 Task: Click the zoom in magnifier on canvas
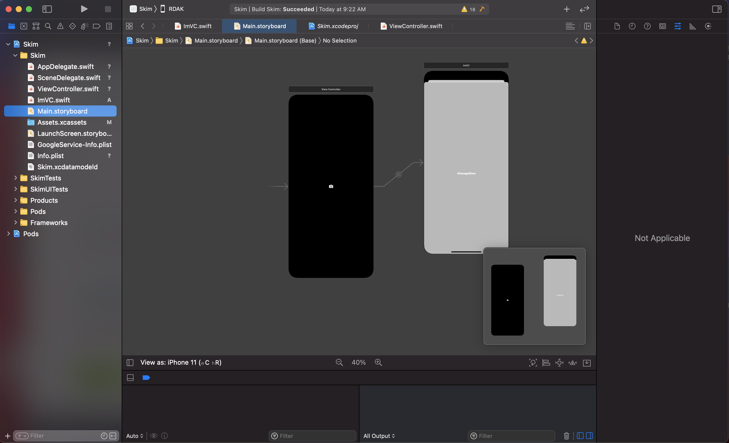tap(378, 362)
